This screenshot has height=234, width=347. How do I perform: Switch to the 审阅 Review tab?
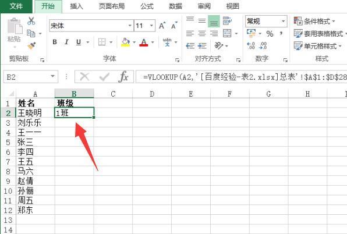click(x=204, y=6)
